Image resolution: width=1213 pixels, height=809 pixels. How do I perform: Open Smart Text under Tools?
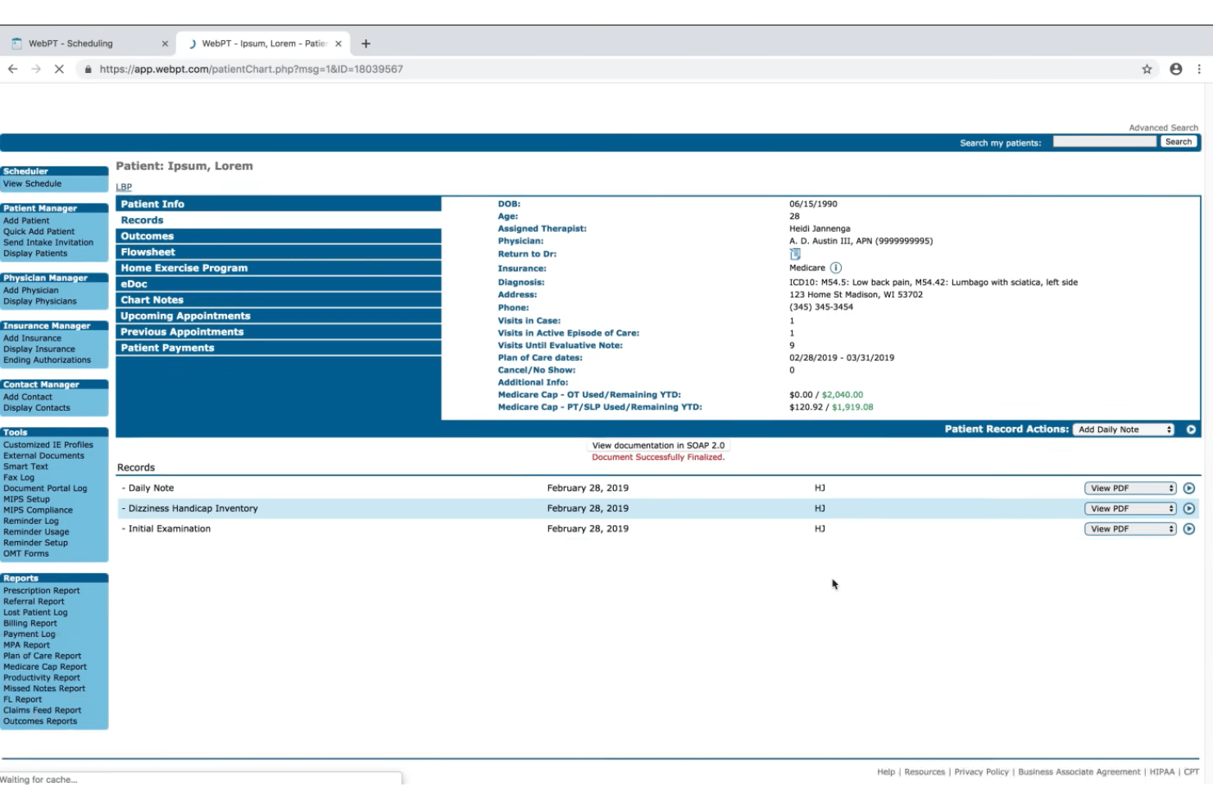25,467
